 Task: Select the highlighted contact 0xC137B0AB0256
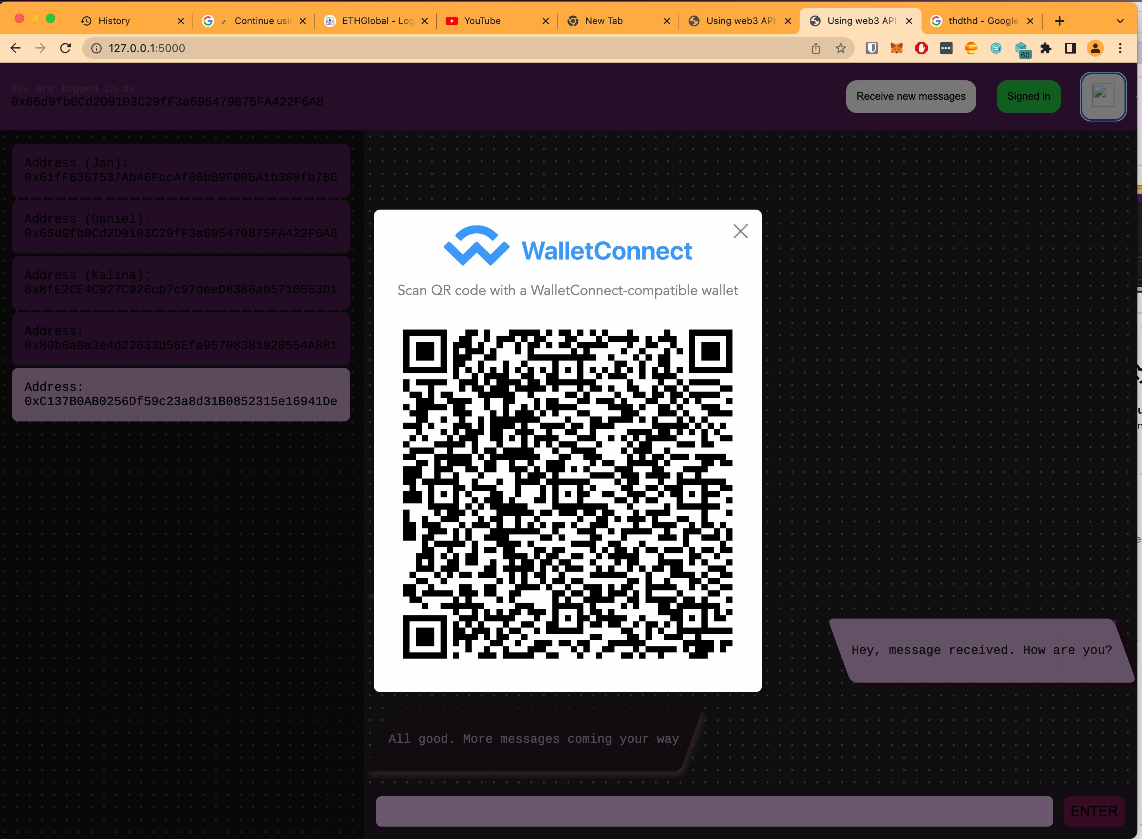(x=181, y=394)
